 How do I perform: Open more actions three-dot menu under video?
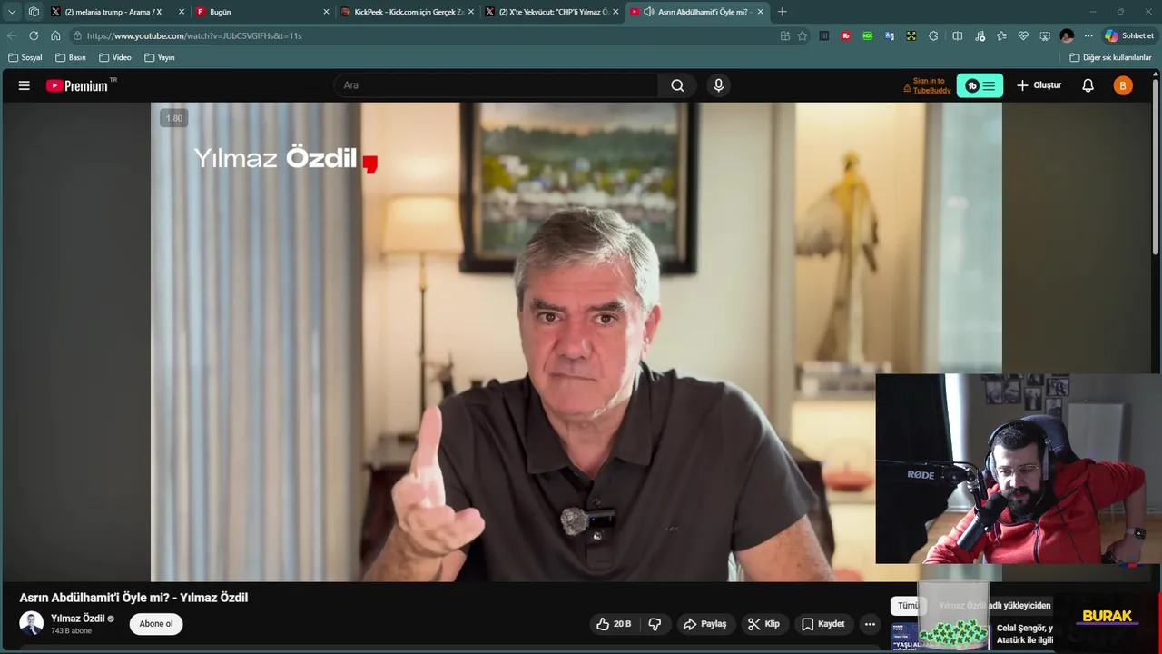coord(870,624)
